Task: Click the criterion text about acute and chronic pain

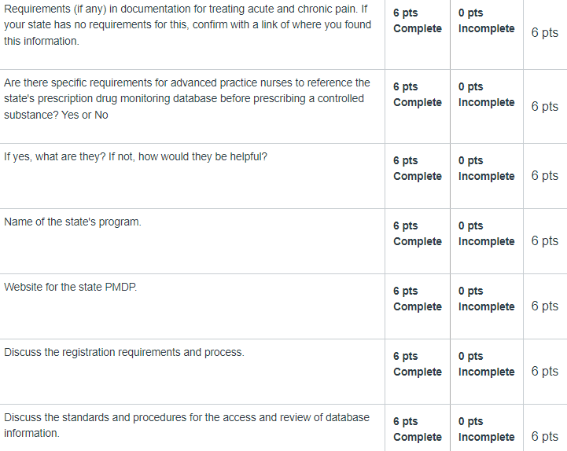Action: [x=187, y=25]
